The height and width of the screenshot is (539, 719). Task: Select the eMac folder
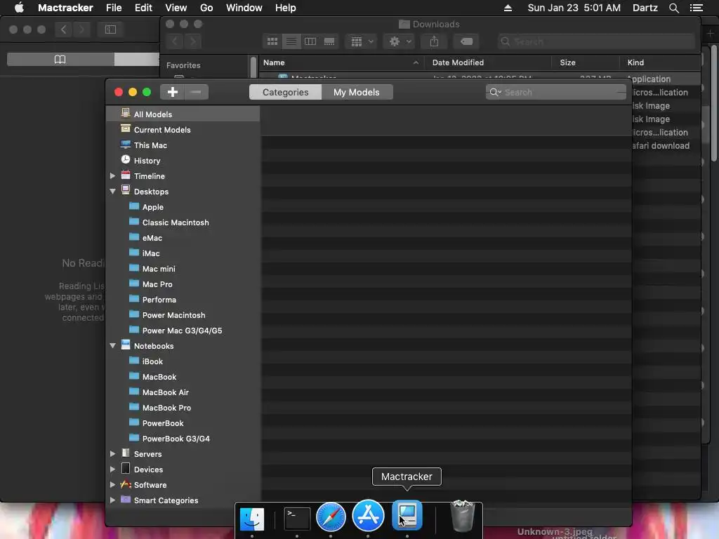(183, 238)
